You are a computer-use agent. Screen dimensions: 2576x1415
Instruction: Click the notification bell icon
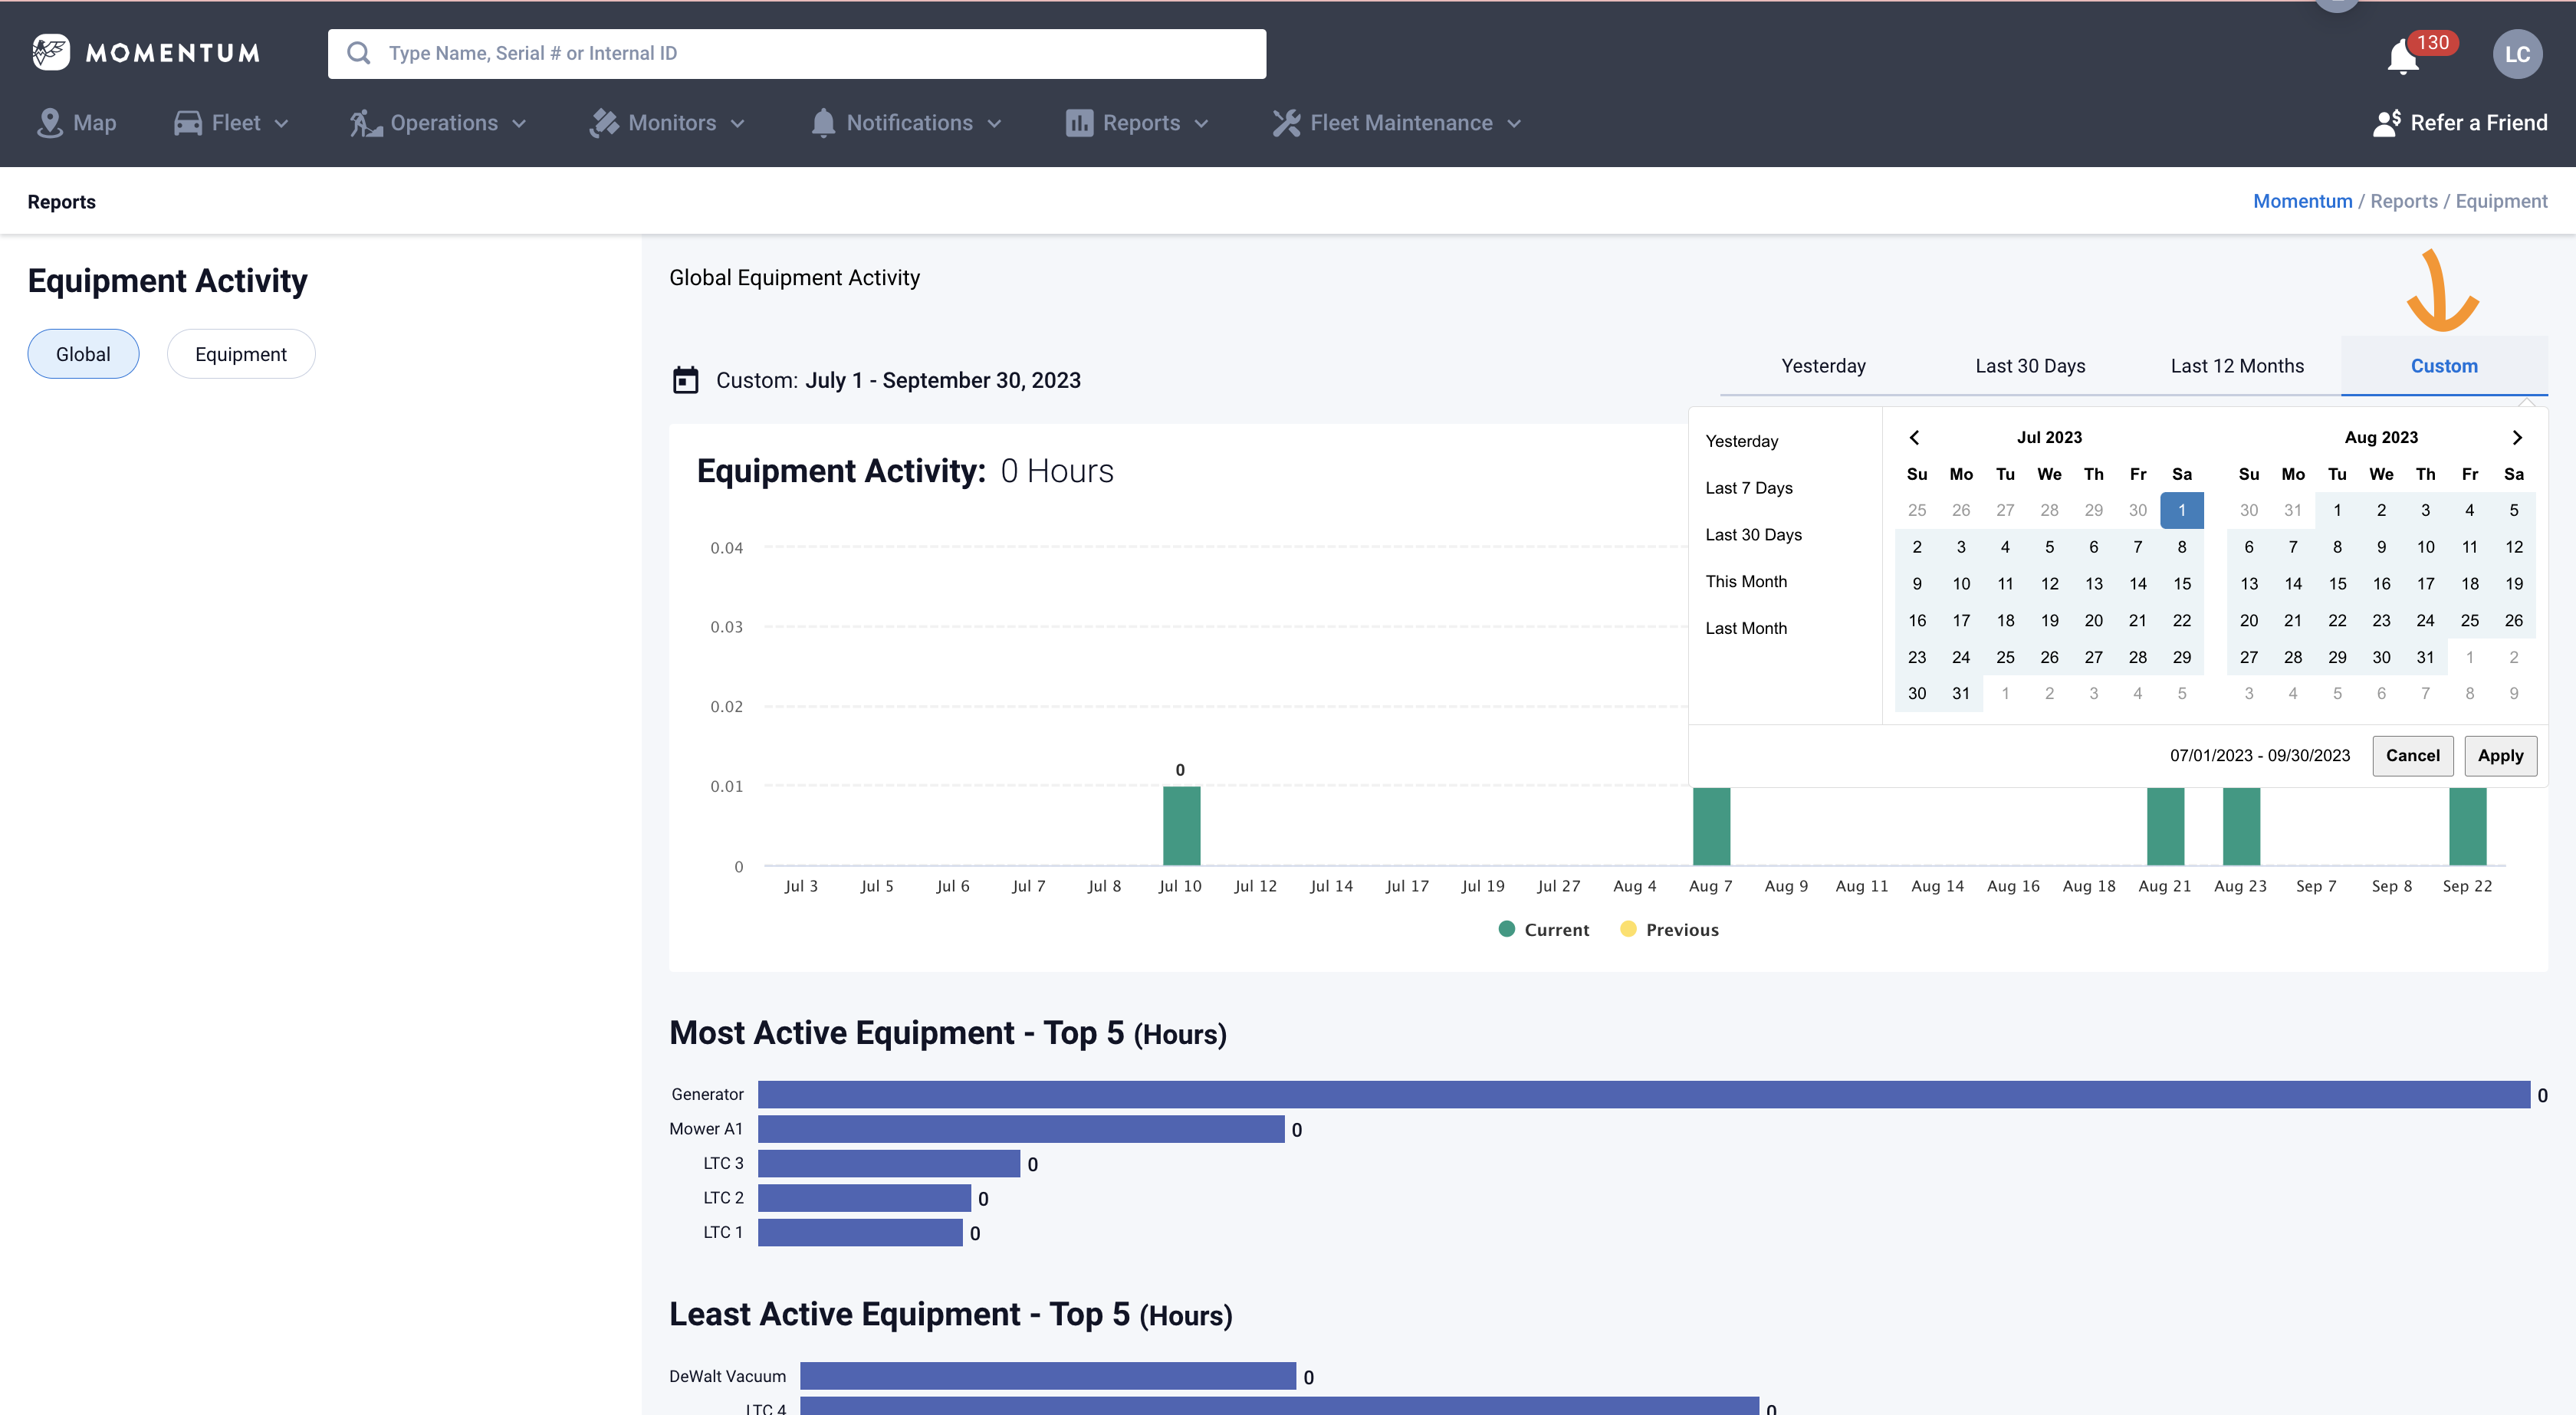[2402, 56]
